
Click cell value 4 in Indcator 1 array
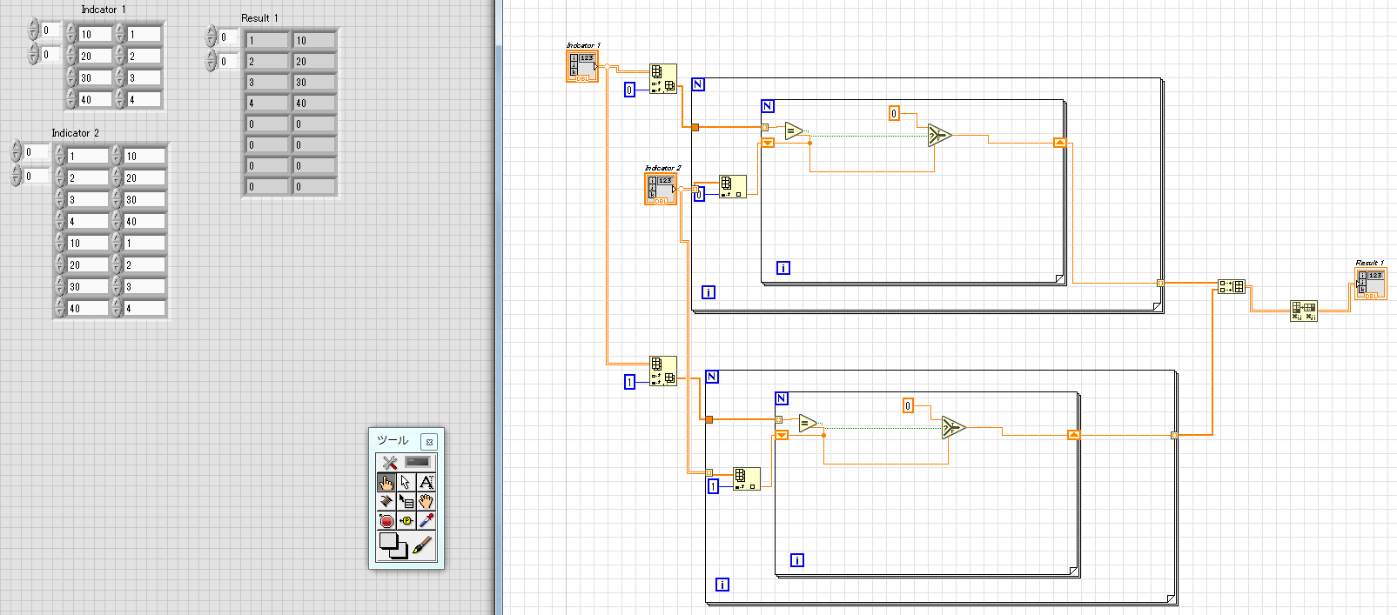(x=144, y=99)
